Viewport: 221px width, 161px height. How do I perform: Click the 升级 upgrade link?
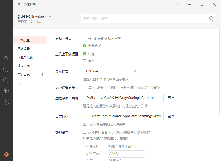tap(38, 21)
